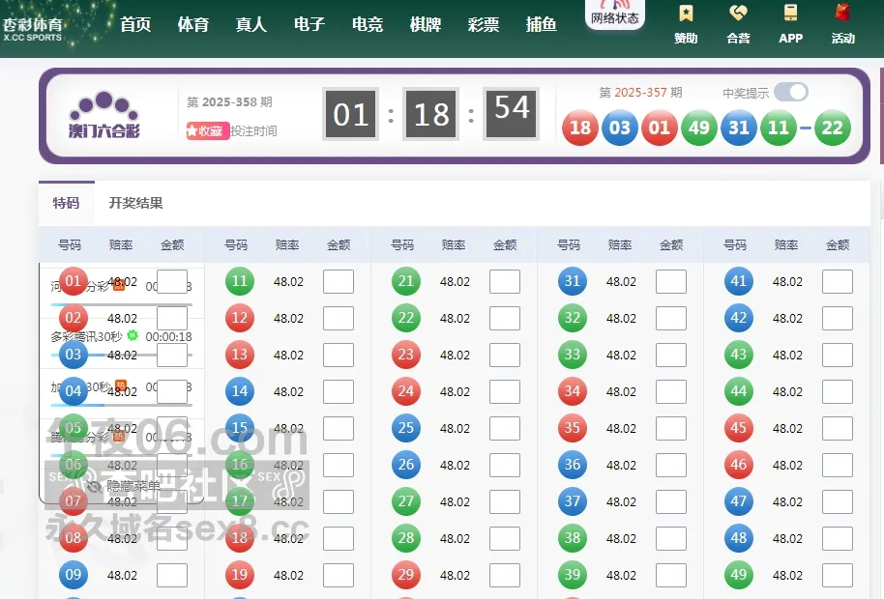Screen dimensions: 884x599
Task: Click the 收藏 favorite star badge
Action: point(207,131)
